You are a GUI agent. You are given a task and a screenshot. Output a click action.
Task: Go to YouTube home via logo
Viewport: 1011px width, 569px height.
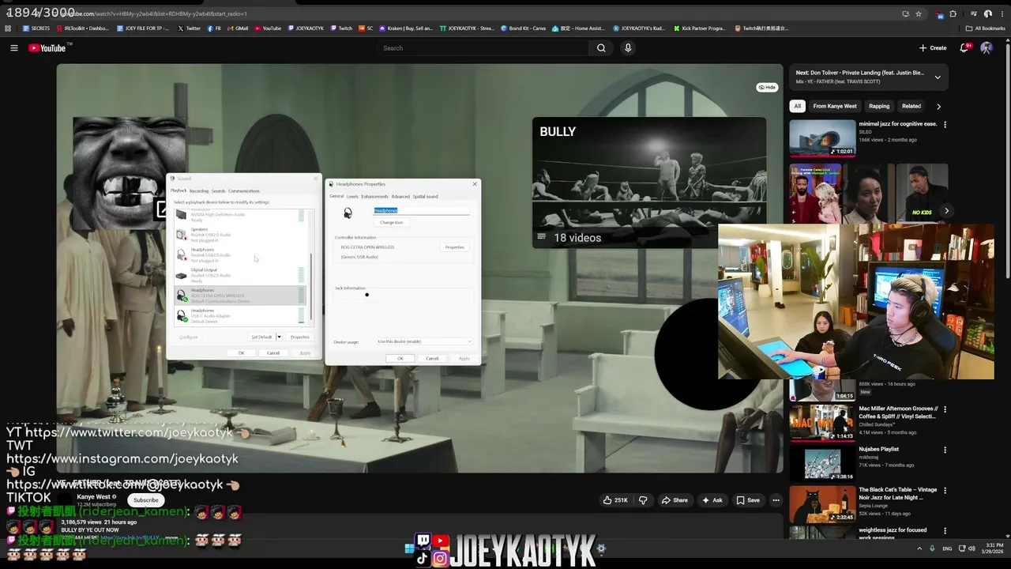click(47, 48)
